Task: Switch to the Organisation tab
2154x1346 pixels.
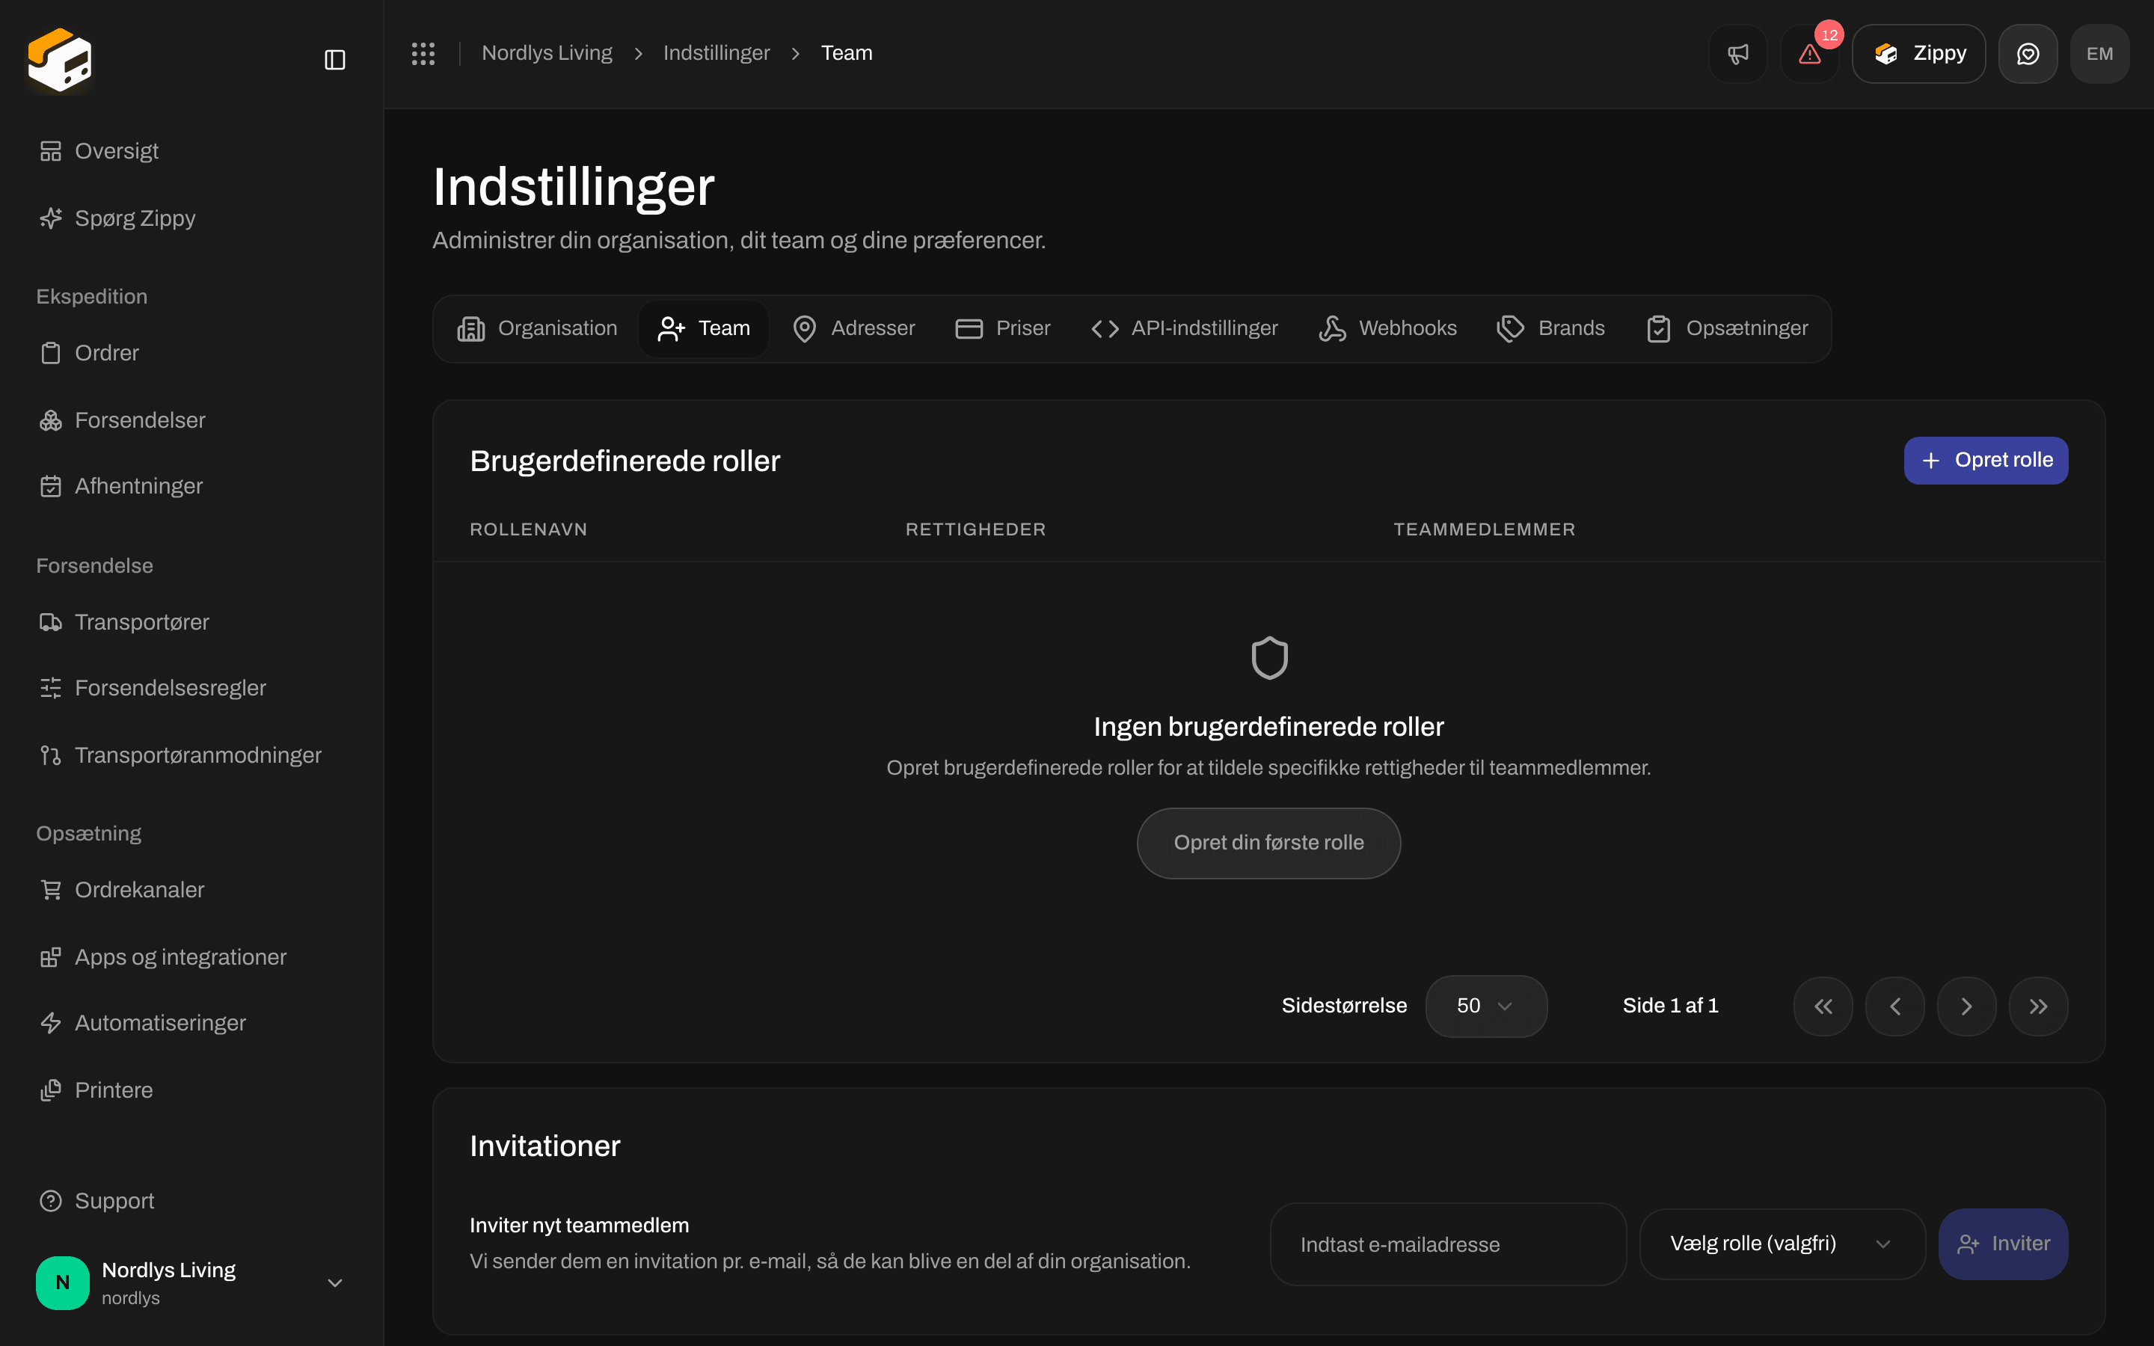Action: [x=538, y=328]
